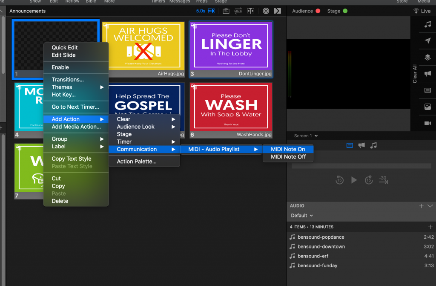Select the Stage action entry in the Add Action submenu
The height and width of the screenshot is (286, 436).
pyautogui.click(x=144, y=134)
